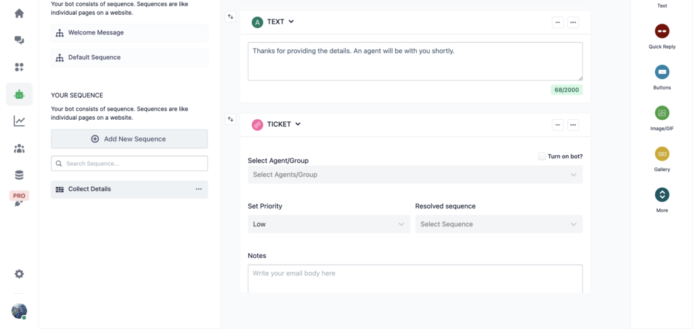Open the Resolved sequence dropdown
693x329 pixels.
[498, 224]
